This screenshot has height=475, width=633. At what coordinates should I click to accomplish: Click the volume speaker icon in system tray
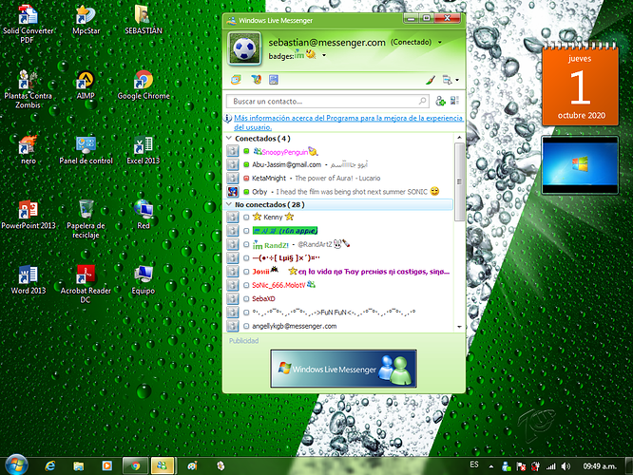pos(566,465)
